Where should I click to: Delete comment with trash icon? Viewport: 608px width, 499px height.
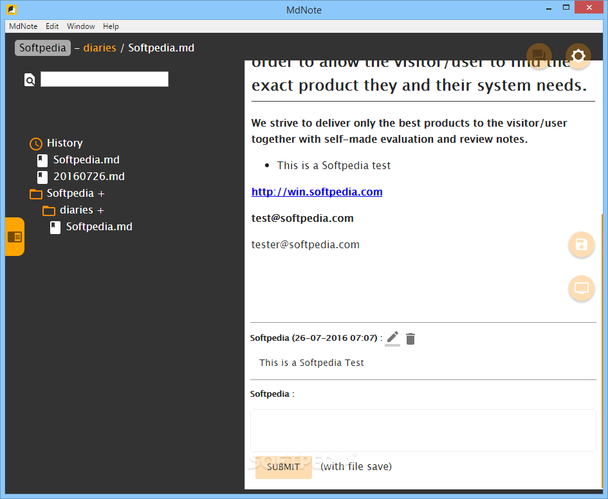[410, 339]
